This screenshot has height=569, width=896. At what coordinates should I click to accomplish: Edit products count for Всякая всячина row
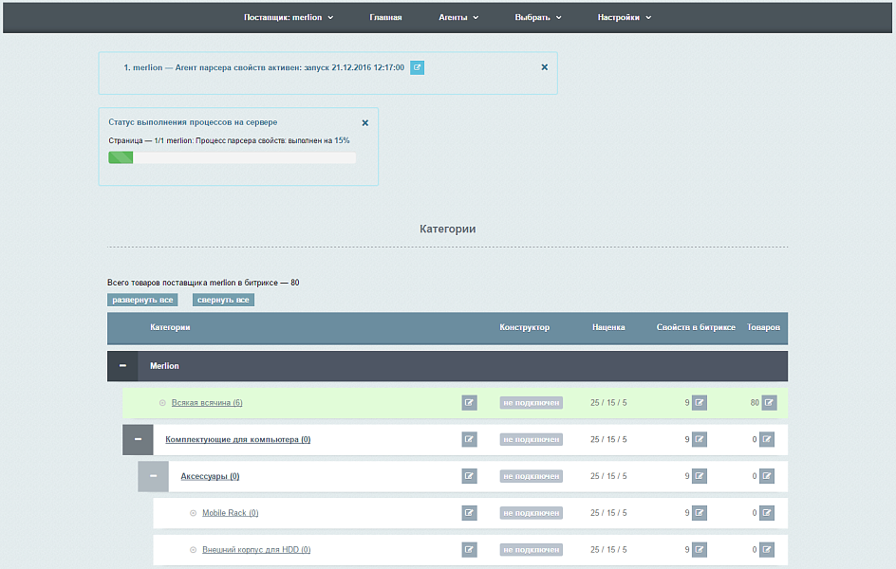click(769, 402)
